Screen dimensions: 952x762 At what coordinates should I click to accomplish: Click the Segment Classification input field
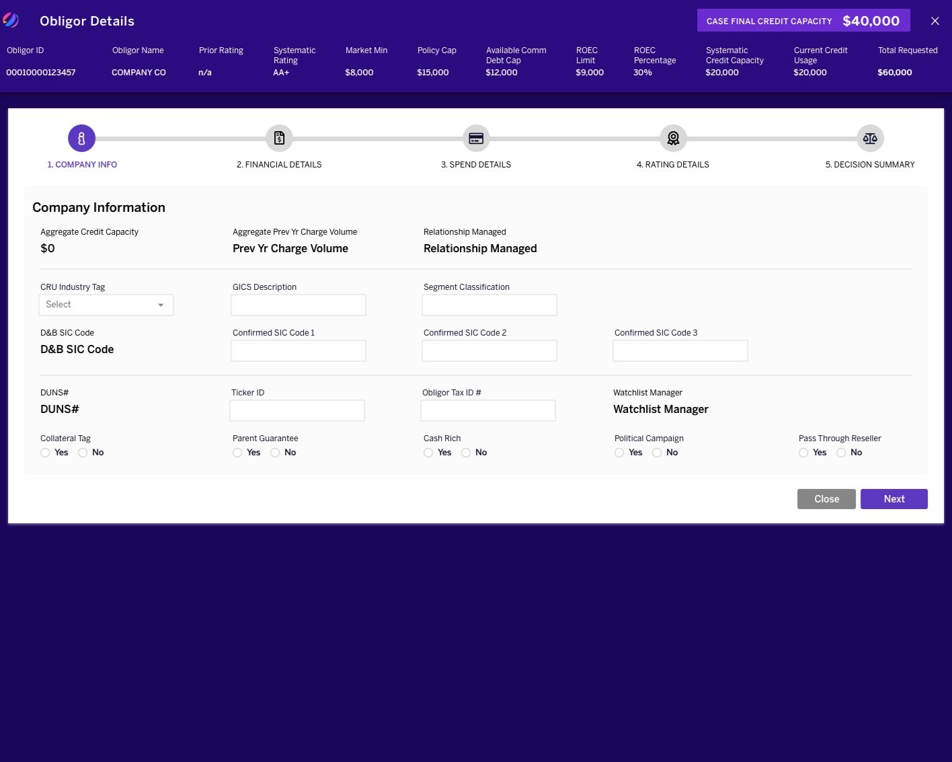pyautogui.click(x=489, y=305)
